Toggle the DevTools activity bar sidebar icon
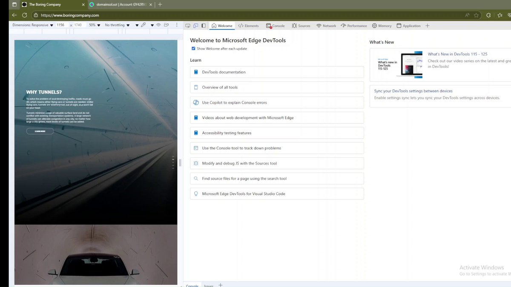Image resolution: width=511 pixels, height=287 pixels. [x=204, y=26]
